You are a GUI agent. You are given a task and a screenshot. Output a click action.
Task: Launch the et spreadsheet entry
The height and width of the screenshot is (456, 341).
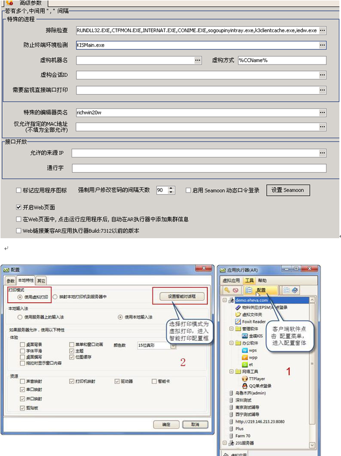pyautogui.click(x=247, y=365)
